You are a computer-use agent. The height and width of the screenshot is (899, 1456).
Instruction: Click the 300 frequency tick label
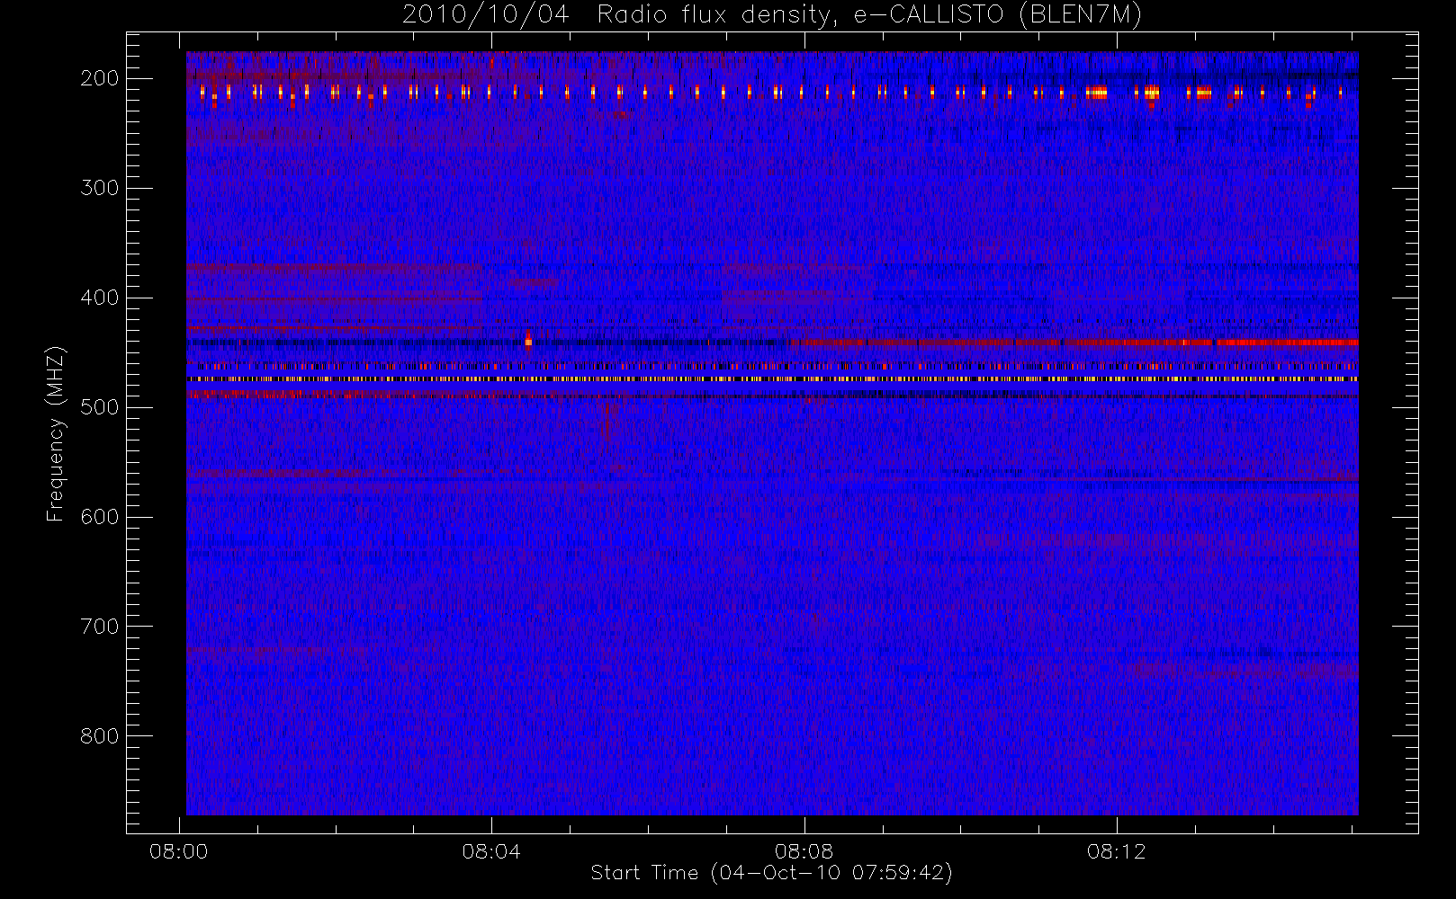point(100,188)
